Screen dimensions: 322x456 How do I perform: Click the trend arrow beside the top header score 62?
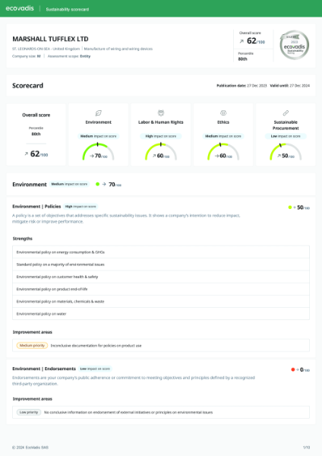coord(241,41)
